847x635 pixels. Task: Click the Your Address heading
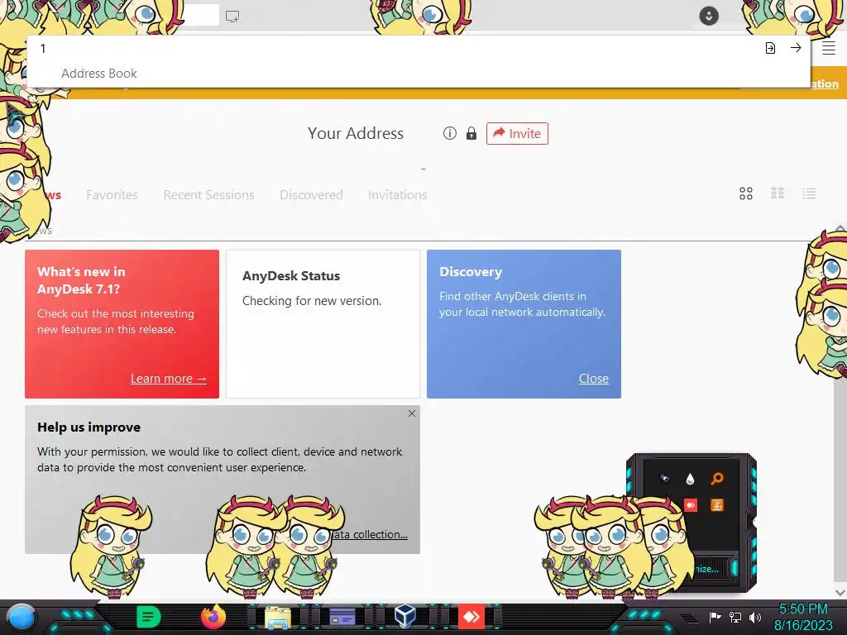(x=356, y=133)
